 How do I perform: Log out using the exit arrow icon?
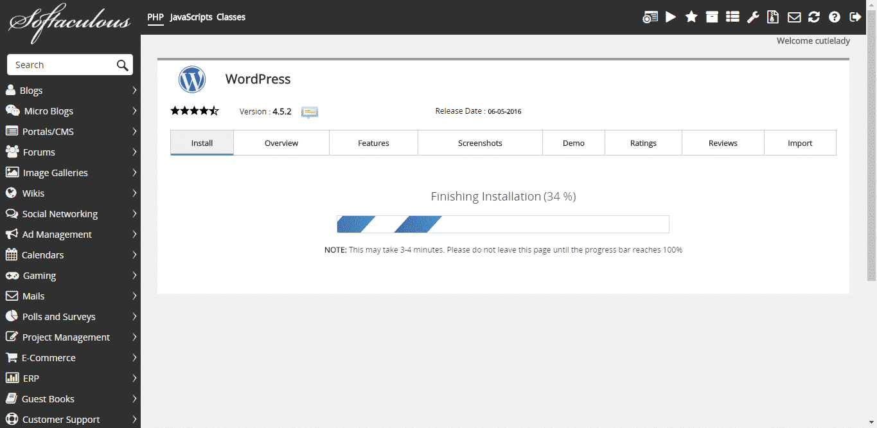click(855, 17)
